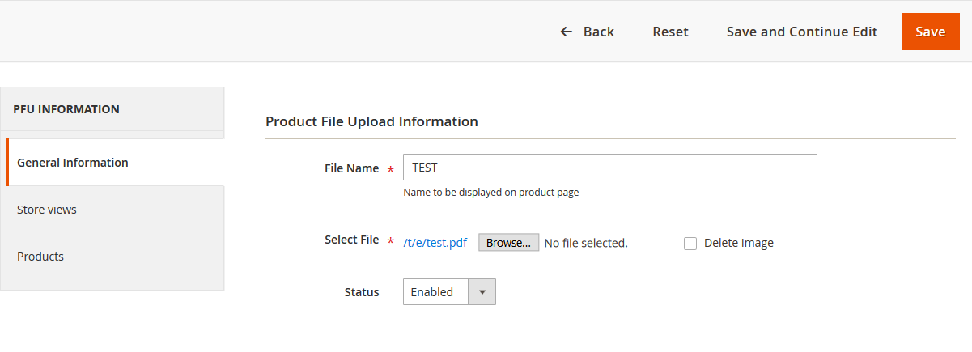
Task: Click the Browse... file button
Action: click(x=508, y=243)
